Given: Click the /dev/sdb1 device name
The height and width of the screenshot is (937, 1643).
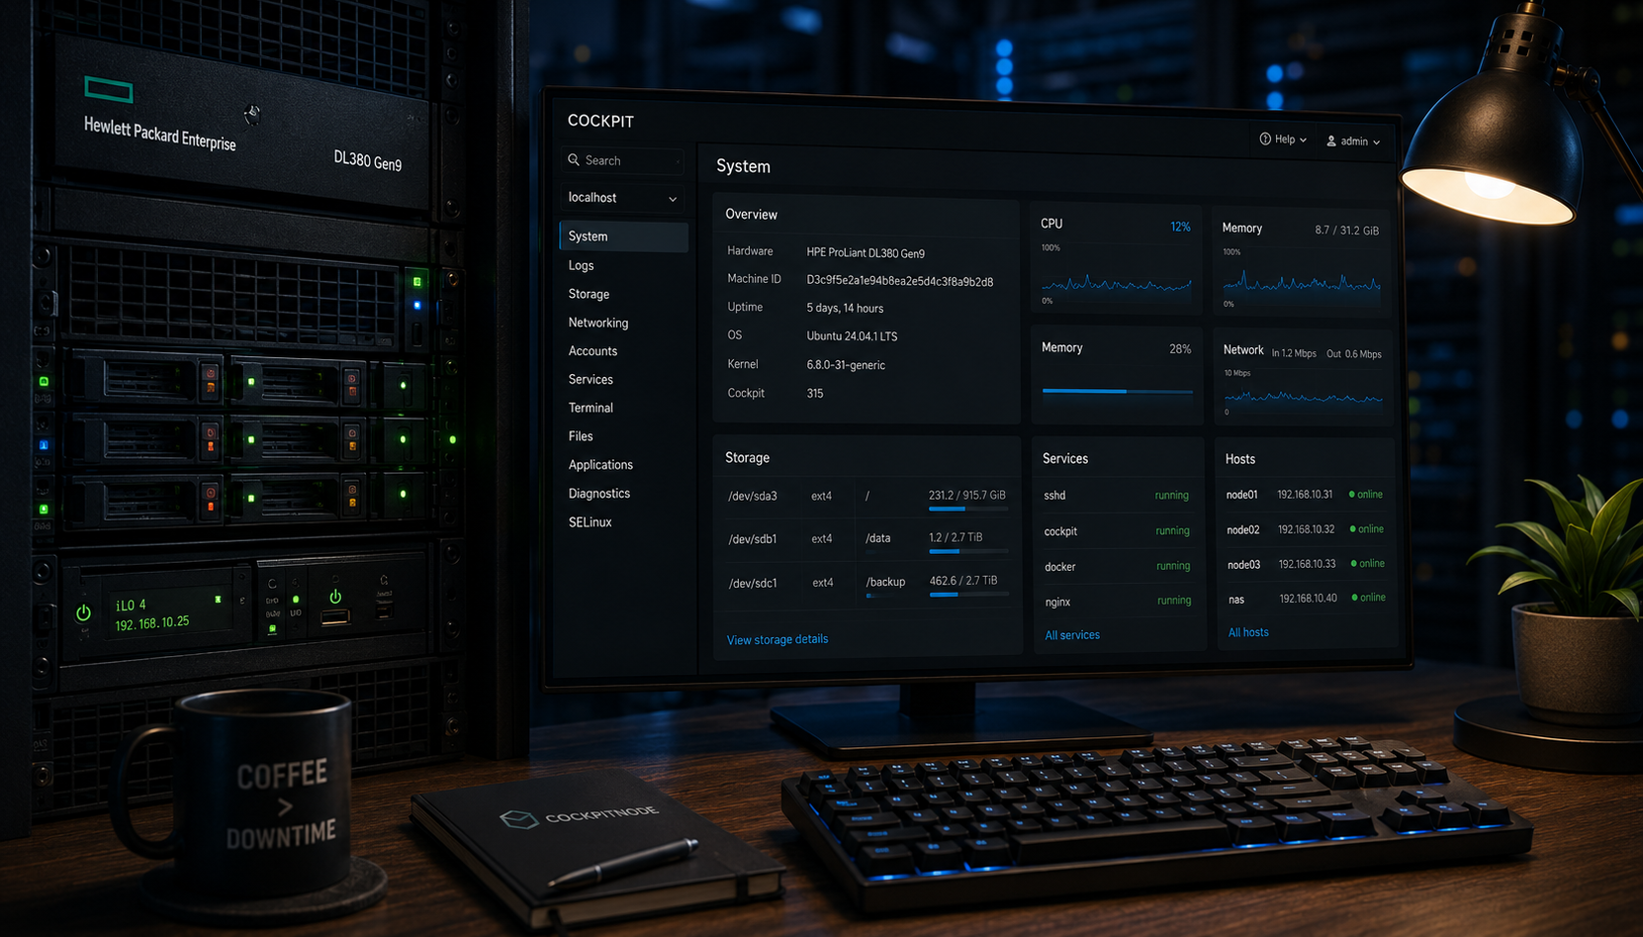Looking at the screenshot, I should tap(753, 539).
